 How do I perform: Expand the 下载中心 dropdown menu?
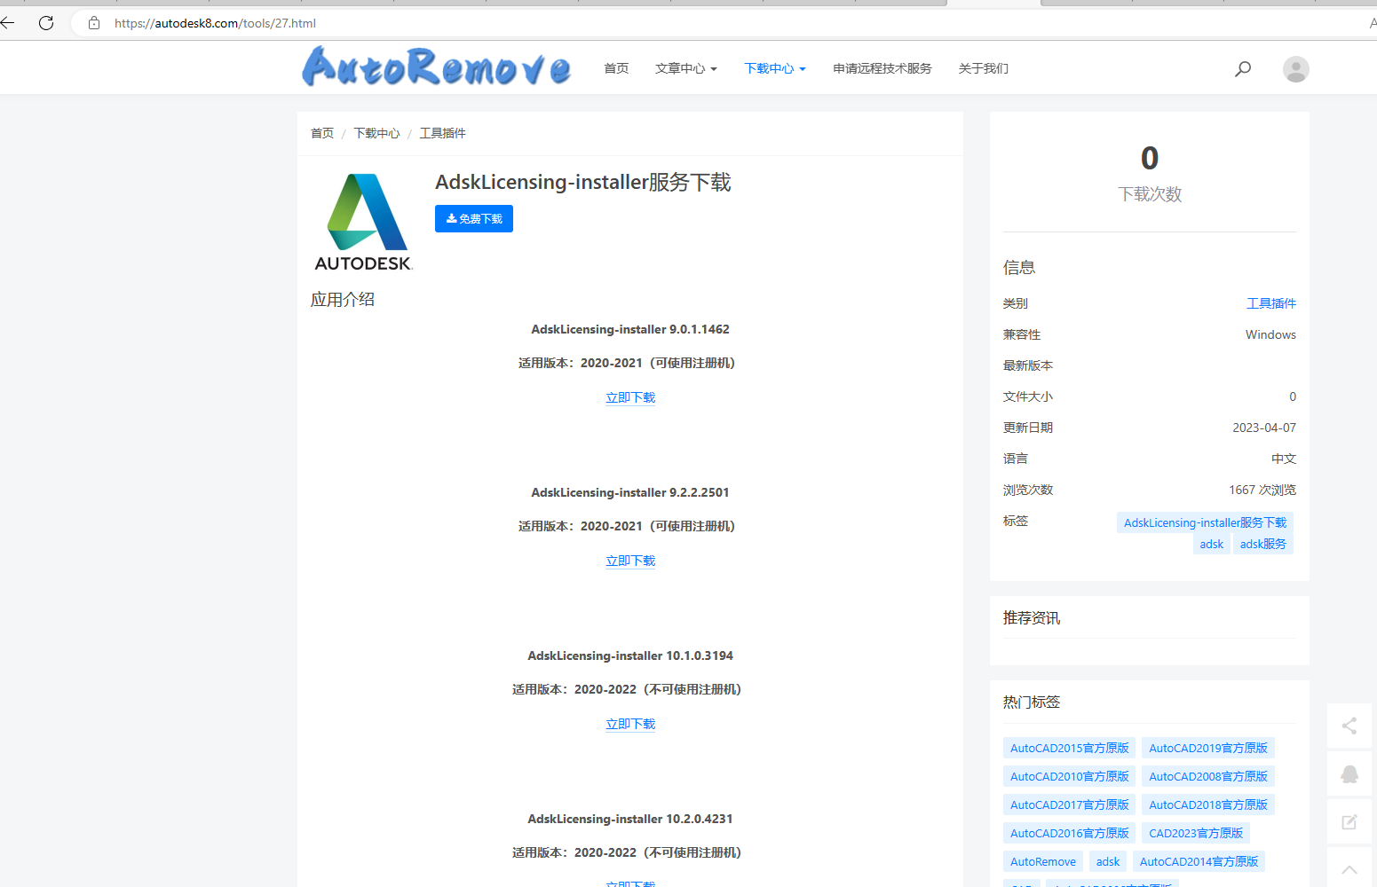coord(774,68)
